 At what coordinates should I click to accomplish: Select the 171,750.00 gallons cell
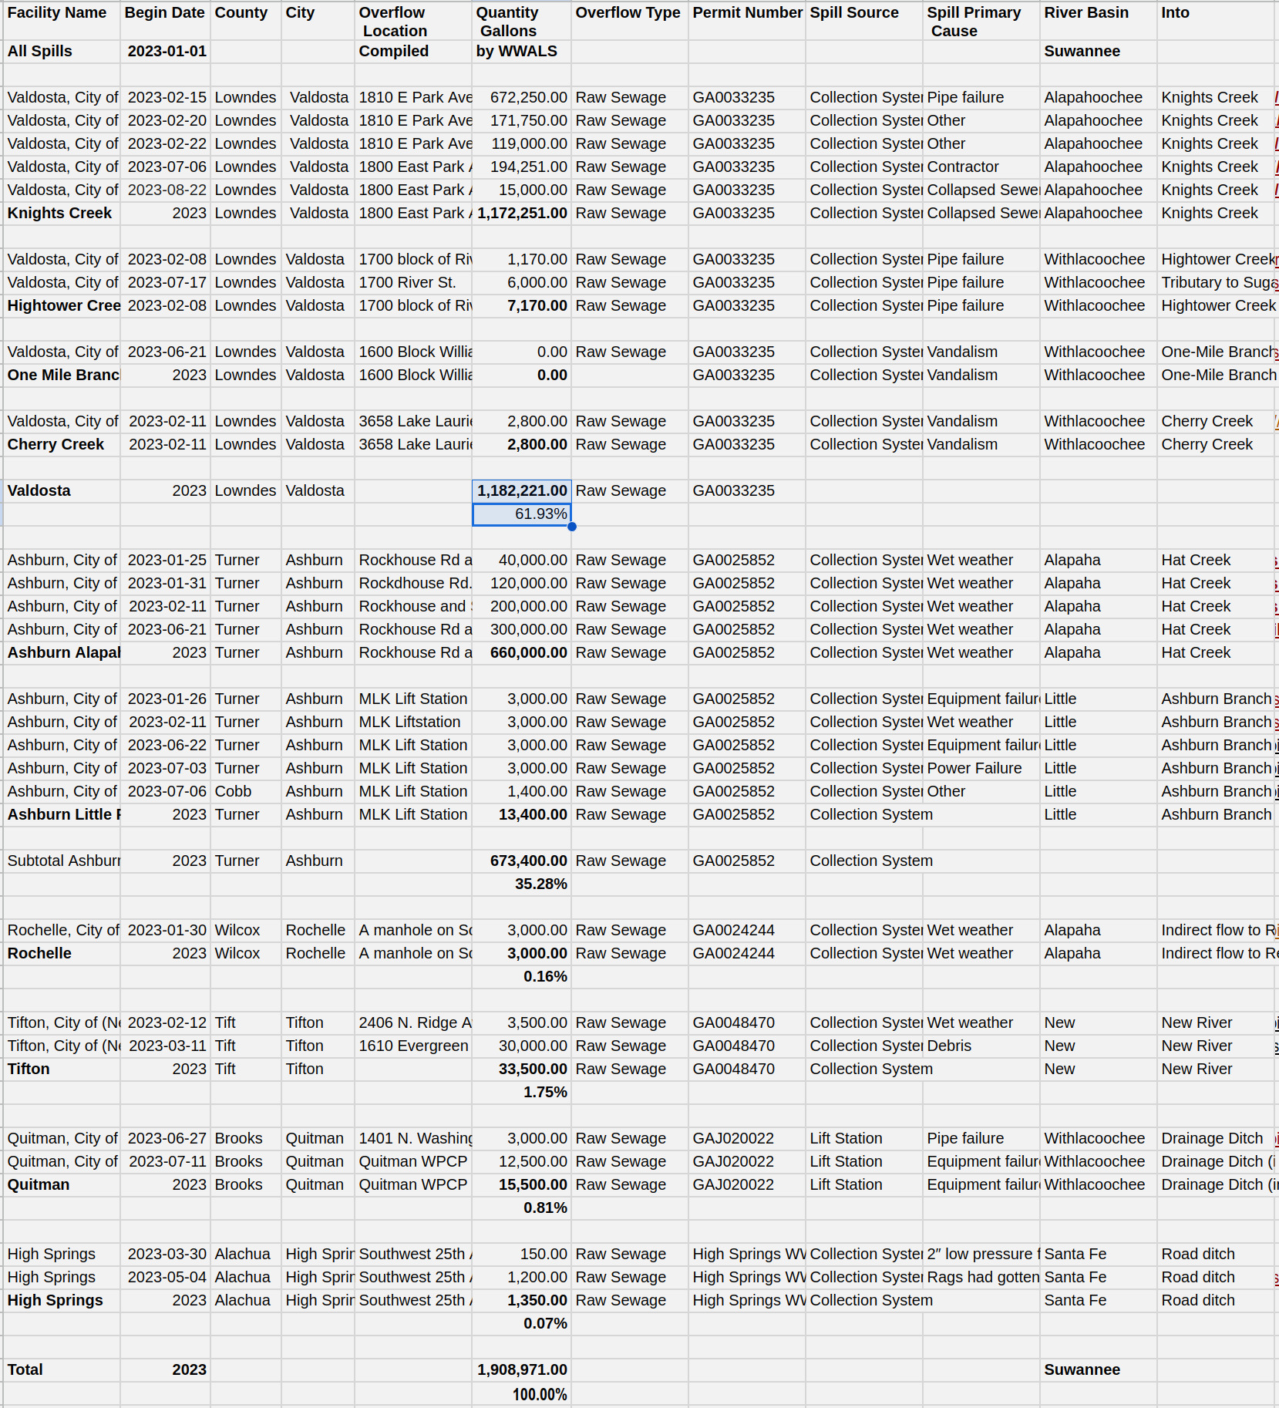(522, 121)
